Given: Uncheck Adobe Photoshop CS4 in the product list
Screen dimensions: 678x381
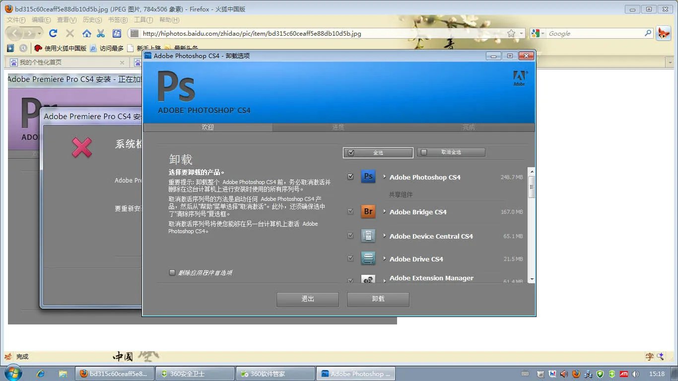Looking at the screenshot, I should (x=350, y=176).
